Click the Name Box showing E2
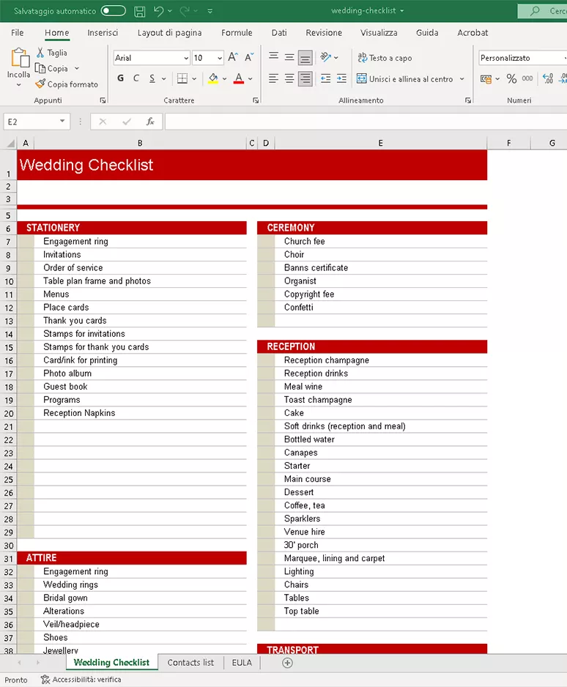The width and height of the screenshot is (567, 687). 37,122
